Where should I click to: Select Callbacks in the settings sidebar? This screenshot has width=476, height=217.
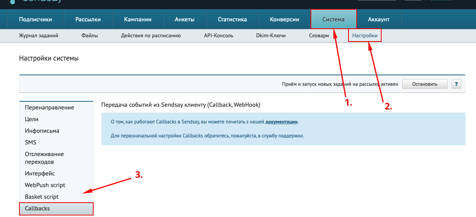56,208
